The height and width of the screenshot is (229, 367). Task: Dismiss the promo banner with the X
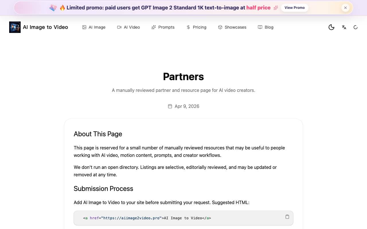pyautogui.click(x=345, y=8)
